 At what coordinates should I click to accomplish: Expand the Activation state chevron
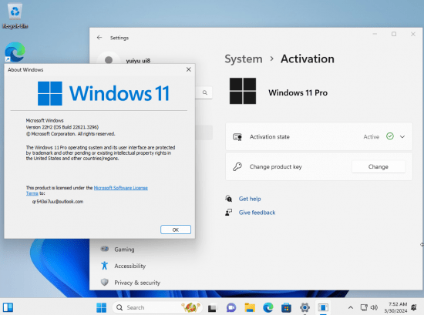[x=402, y=136]
